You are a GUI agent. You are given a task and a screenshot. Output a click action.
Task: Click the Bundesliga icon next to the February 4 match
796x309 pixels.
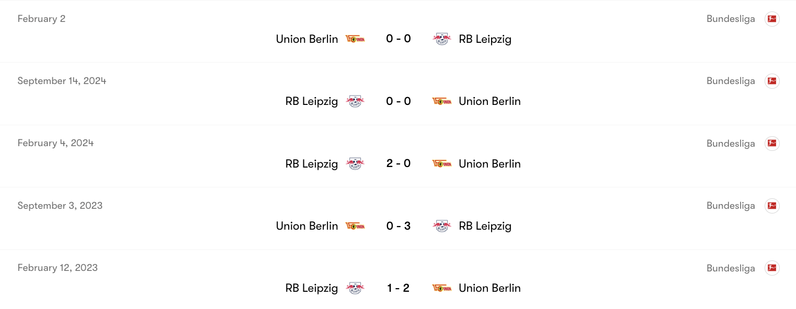point(772,143)
